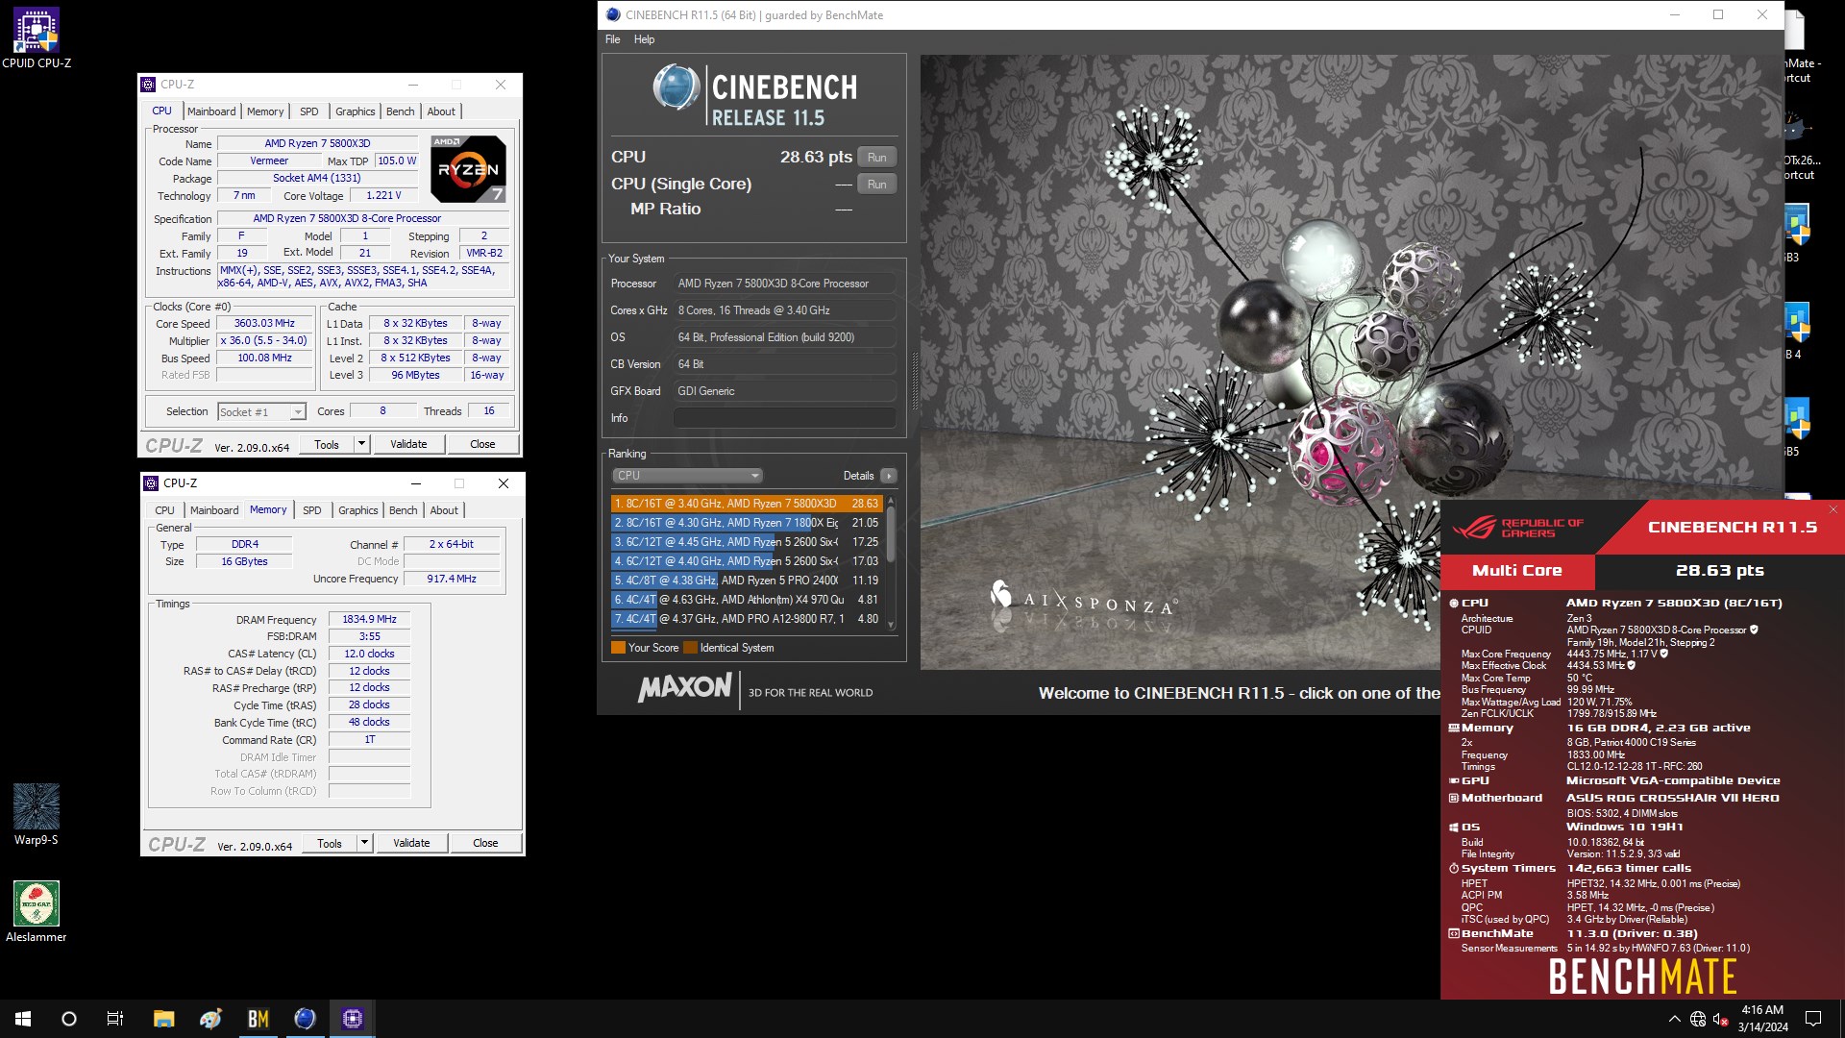1845x1038 pixels.
Task: Show hidden tray icons chevron
Action: tap(1675, 1019)
